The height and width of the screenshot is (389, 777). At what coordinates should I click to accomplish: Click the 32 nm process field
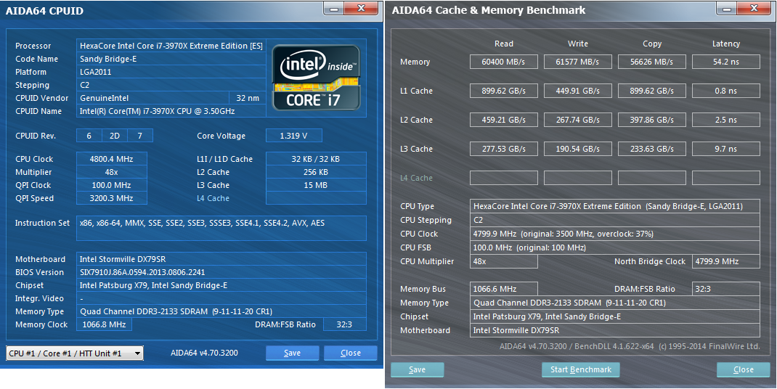pyautogui.click(x=248, y=98)
